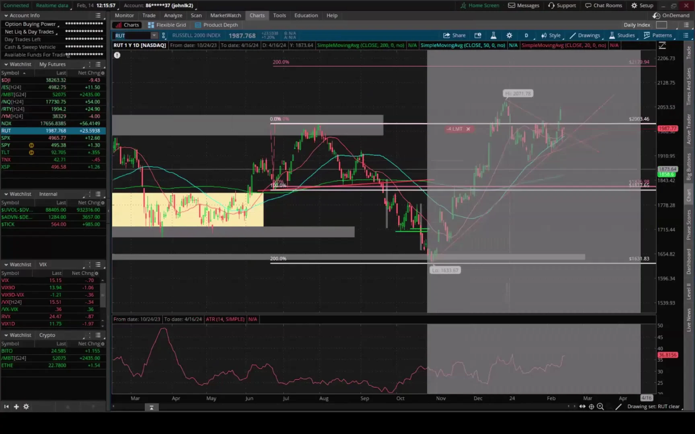
Task: Open My Futures watchlist menu icon
Action: click(98, 64)
